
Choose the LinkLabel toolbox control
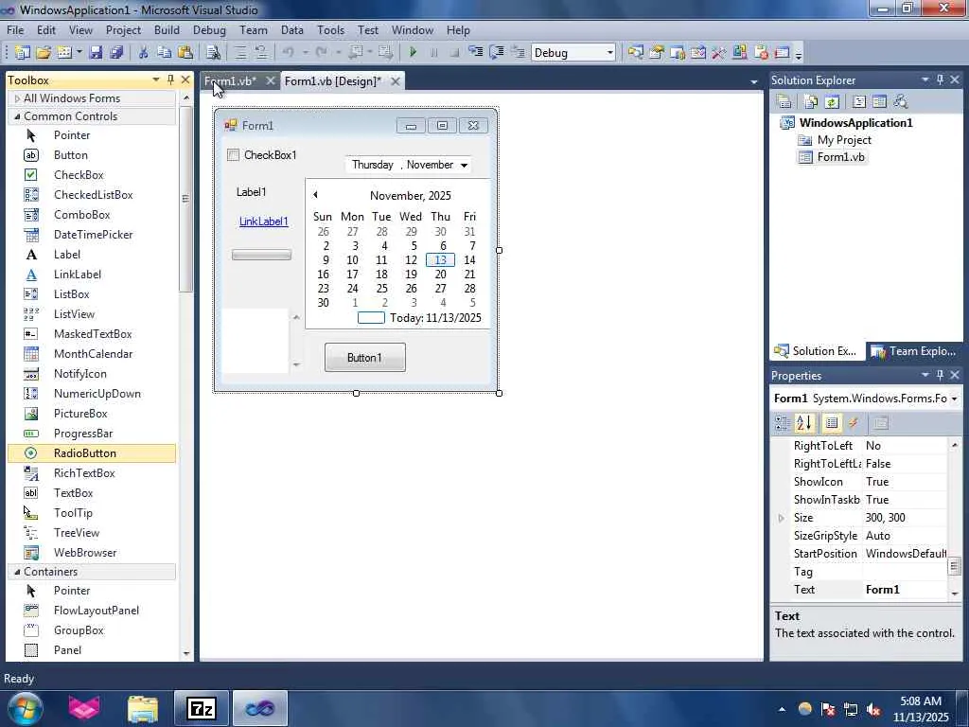coord(92,275)
